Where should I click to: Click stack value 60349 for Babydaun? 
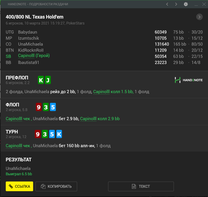(161, 32)
